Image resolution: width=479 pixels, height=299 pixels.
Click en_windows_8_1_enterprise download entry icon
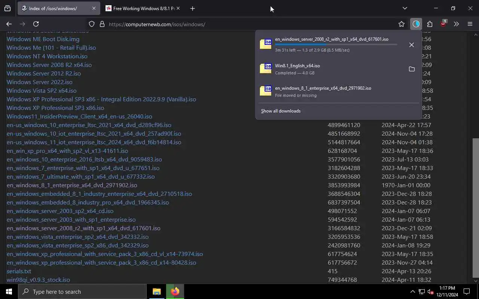coord(266,91)
